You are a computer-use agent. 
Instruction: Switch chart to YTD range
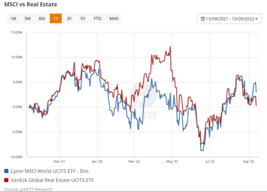[x=97, y=18]
